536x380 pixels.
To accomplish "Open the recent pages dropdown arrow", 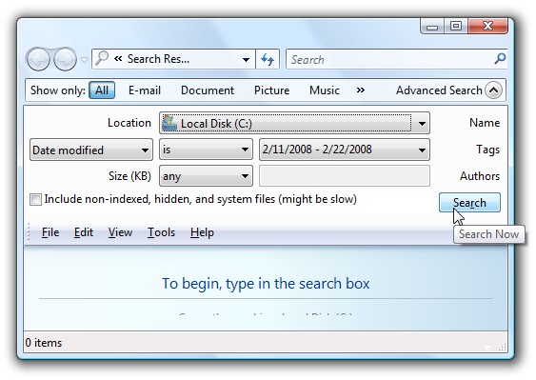I will click(84, 60).
